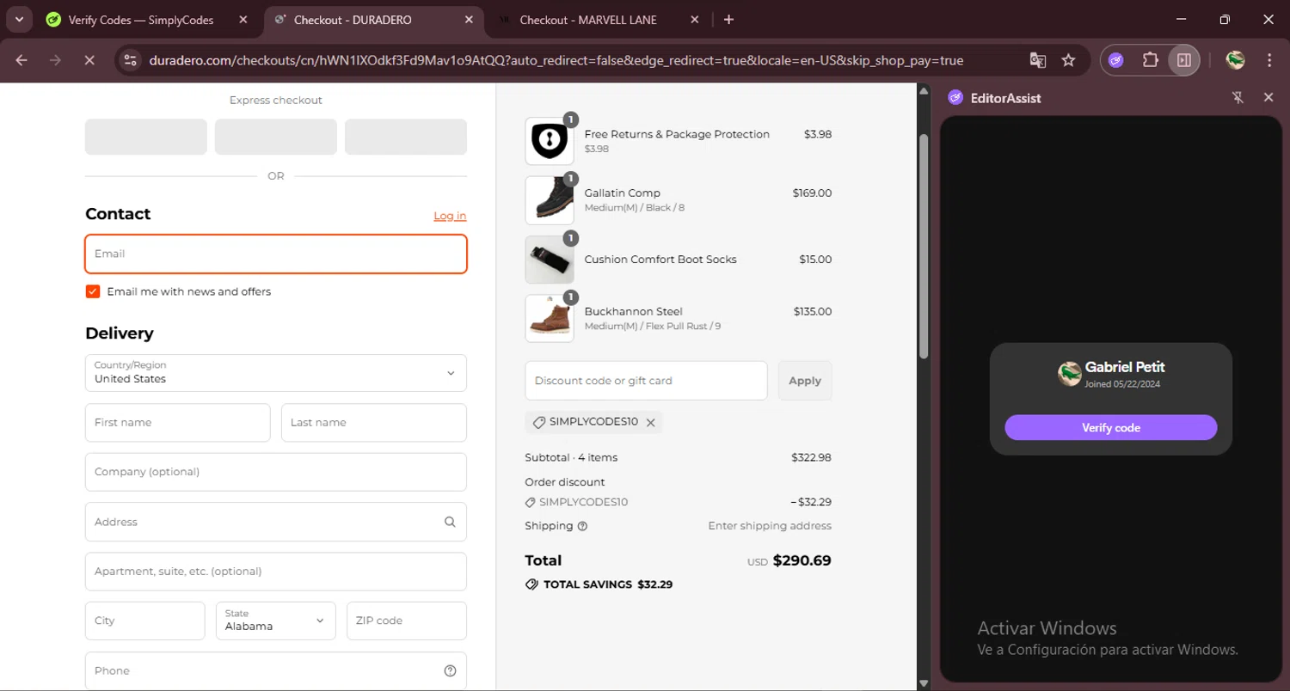Click the Buckhannon Steel boot thumbnail
Viewport: 1290px width, 691px height.
550,319
